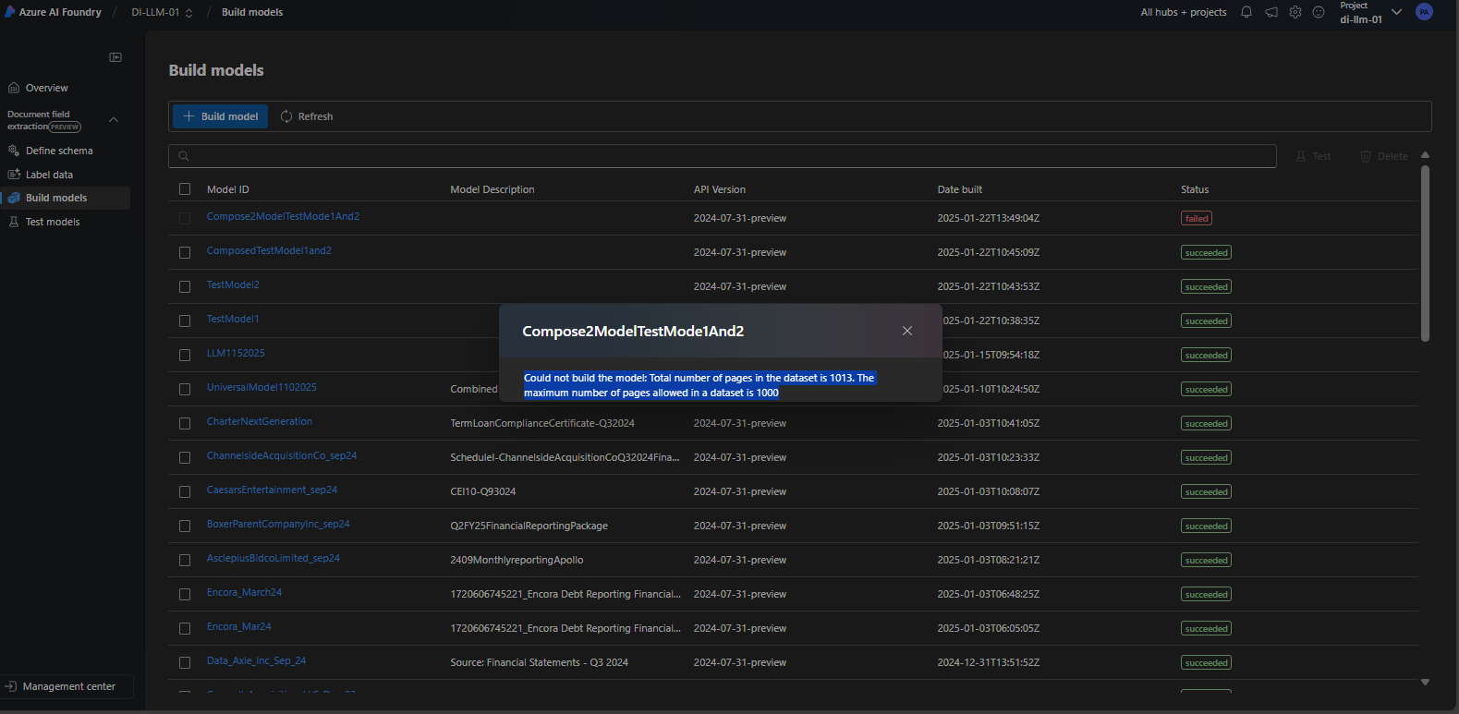The height and width of the screenshot is (714, 1459).
Task: Click the Overview home icon
Action: tap(14, 88)
